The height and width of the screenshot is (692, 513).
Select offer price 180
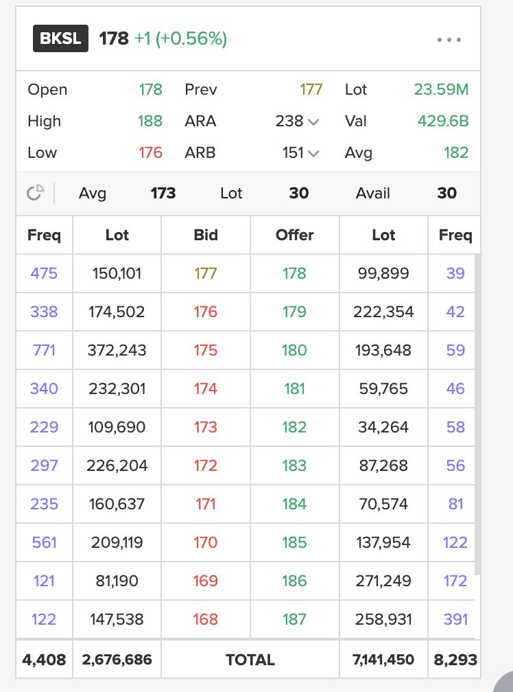294,350
